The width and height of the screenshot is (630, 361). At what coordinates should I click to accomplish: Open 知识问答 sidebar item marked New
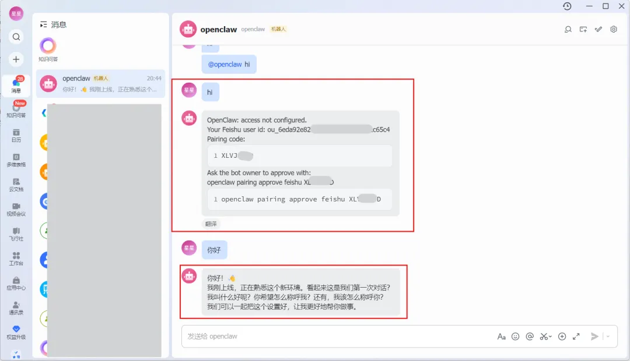pyautogui.click(x=16, y=109)
